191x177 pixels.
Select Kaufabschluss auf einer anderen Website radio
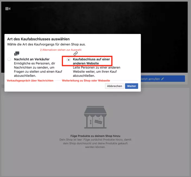tap(69, 60)
